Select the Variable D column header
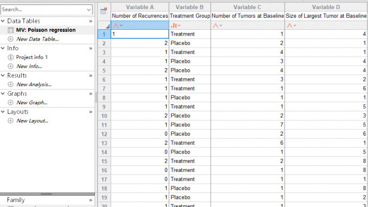The image size is (368, 207). point(326,7)
